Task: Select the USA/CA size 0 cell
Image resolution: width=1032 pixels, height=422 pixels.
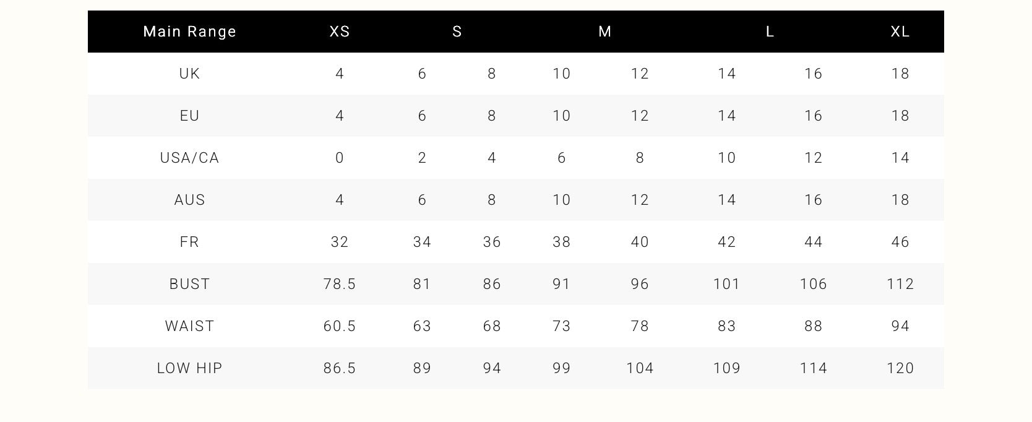Action: [x=340, y=158]
